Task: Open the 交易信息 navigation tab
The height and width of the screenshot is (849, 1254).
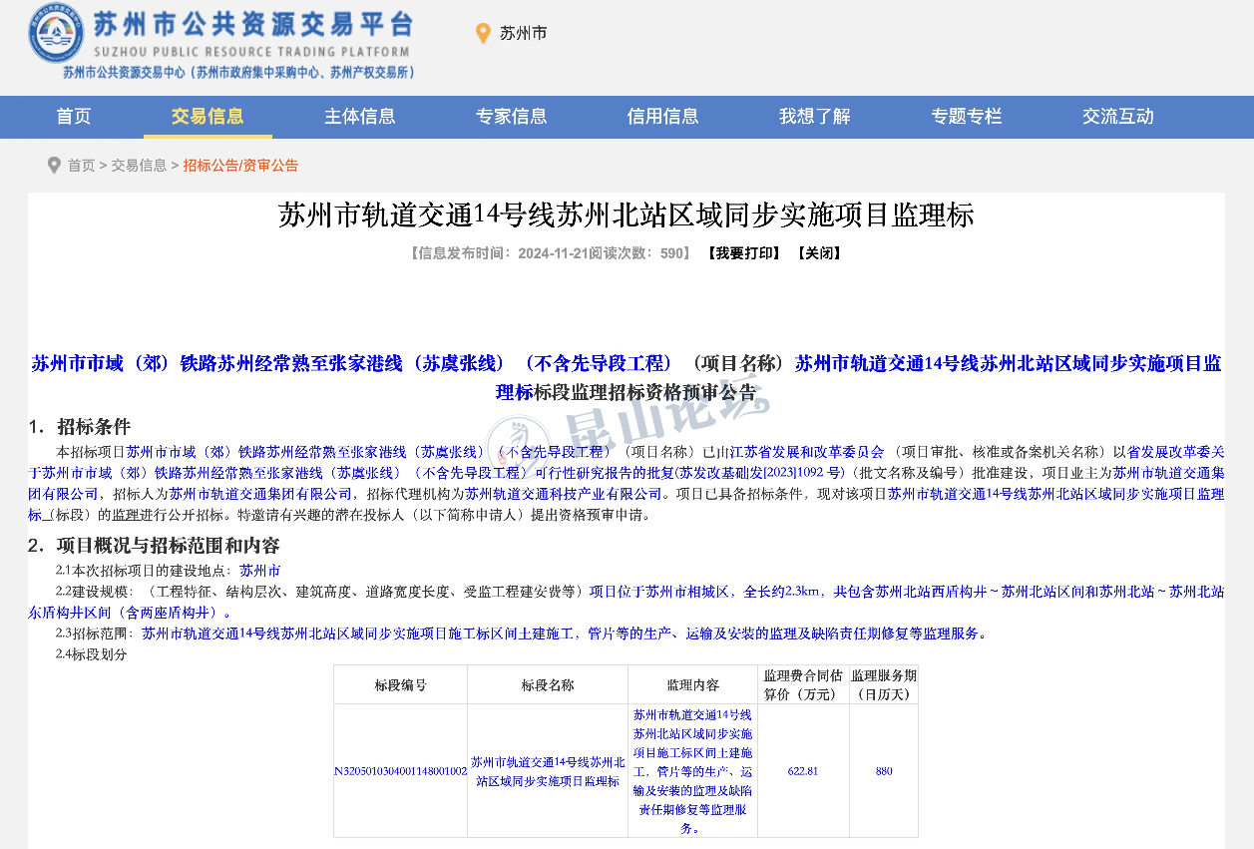Action: click(x=208, y=117)
